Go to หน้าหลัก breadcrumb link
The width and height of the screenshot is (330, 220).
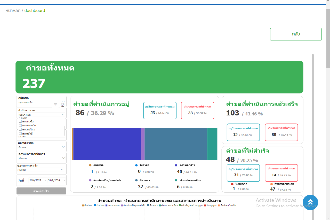(13, 11)
